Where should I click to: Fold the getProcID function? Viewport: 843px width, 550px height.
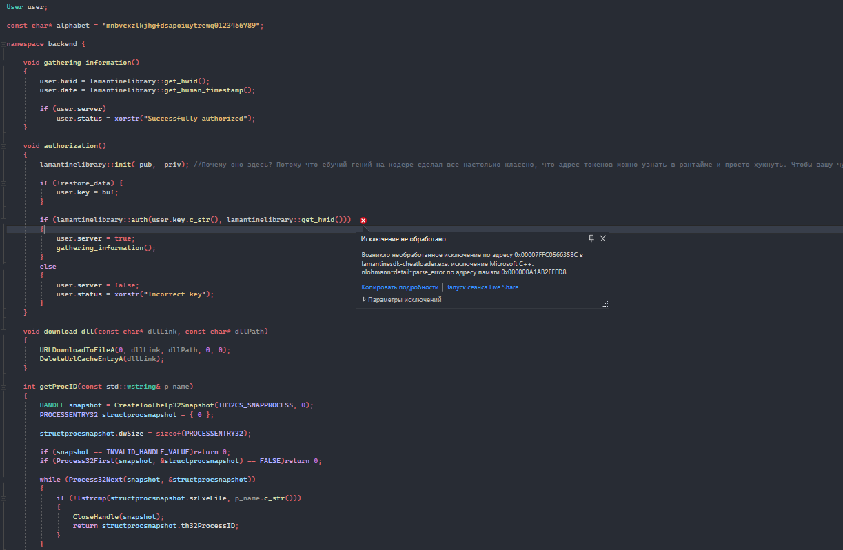point(3,387)
